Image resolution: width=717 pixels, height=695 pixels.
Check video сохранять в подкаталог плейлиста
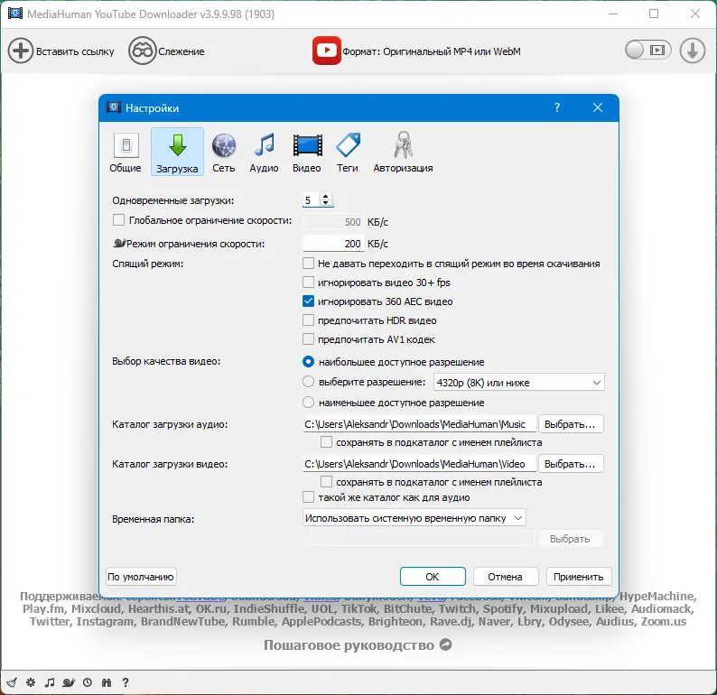click(x=326, y=482)
